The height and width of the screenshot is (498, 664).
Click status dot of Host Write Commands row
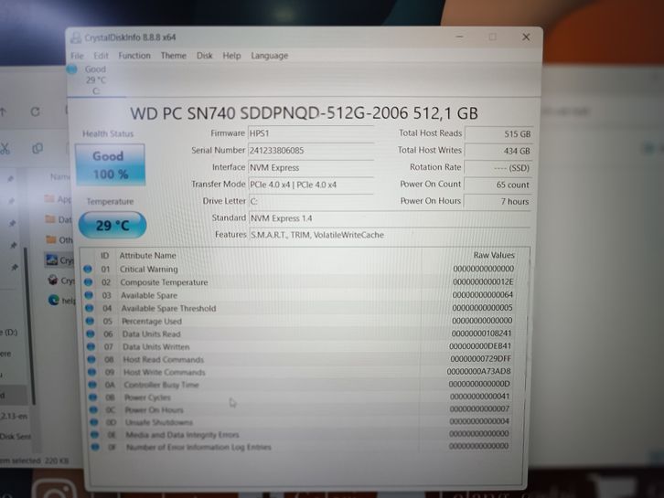point(91,372)
